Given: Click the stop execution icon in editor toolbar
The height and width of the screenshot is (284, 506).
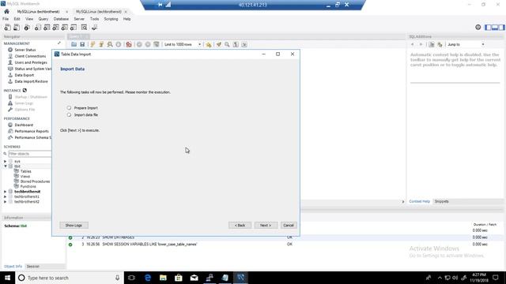Looking at the screenshot, I should (x=119, y=44).
